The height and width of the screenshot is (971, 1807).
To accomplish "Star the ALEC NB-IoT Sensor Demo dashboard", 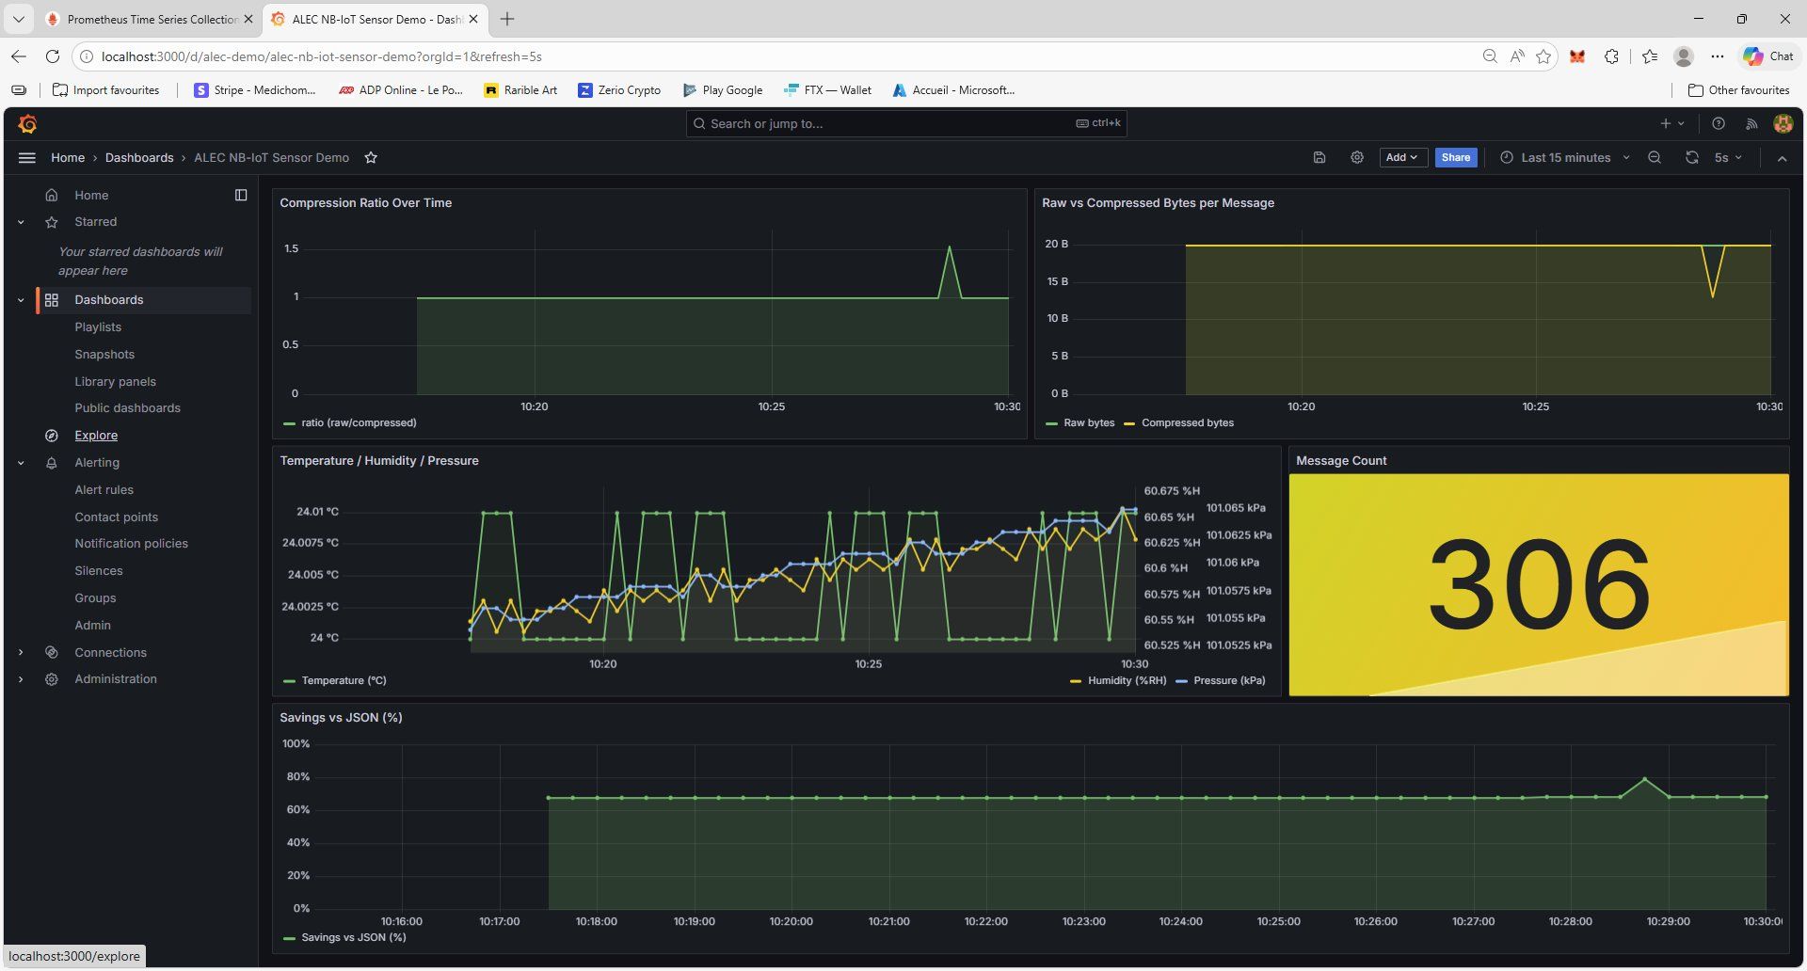I will pos(371,158).
